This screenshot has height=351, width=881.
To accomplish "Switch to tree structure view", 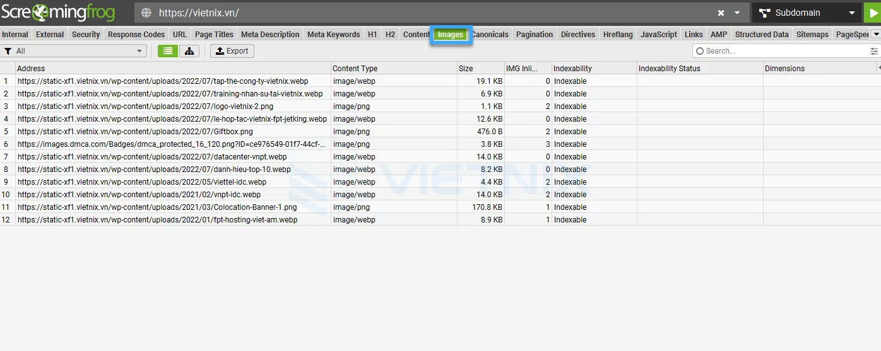I will [x=189, y=51].
